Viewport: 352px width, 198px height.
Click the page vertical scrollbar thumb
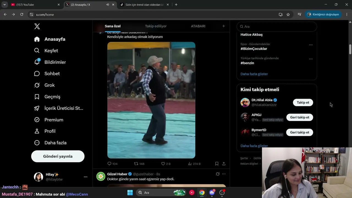[350, 49]
